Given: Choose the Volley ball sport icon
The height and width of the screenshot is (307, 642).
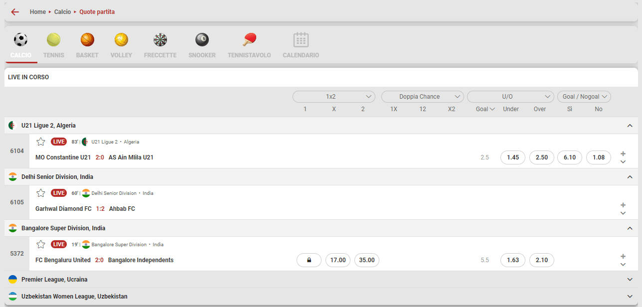Looking at the screenshot, I should pos(121,40).
